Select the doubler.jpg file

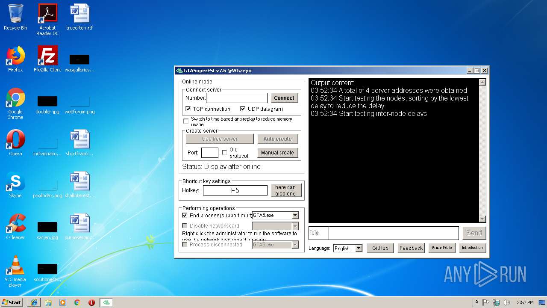coord(47,105)
